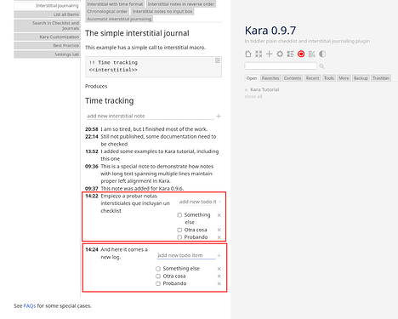Click the red record save icon
Image resolution: width=398 pixels, height=319 pixels.
[301, 54]
